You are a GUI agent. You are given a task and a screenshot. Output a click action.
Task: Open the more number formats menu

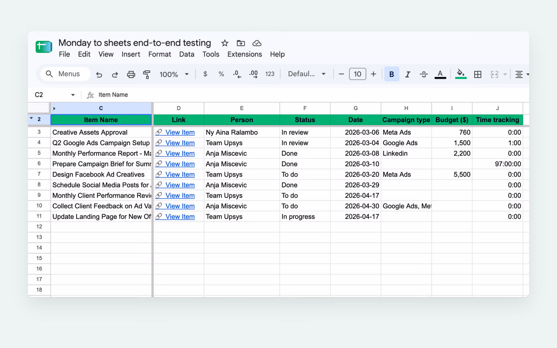[x=270, y=74]
